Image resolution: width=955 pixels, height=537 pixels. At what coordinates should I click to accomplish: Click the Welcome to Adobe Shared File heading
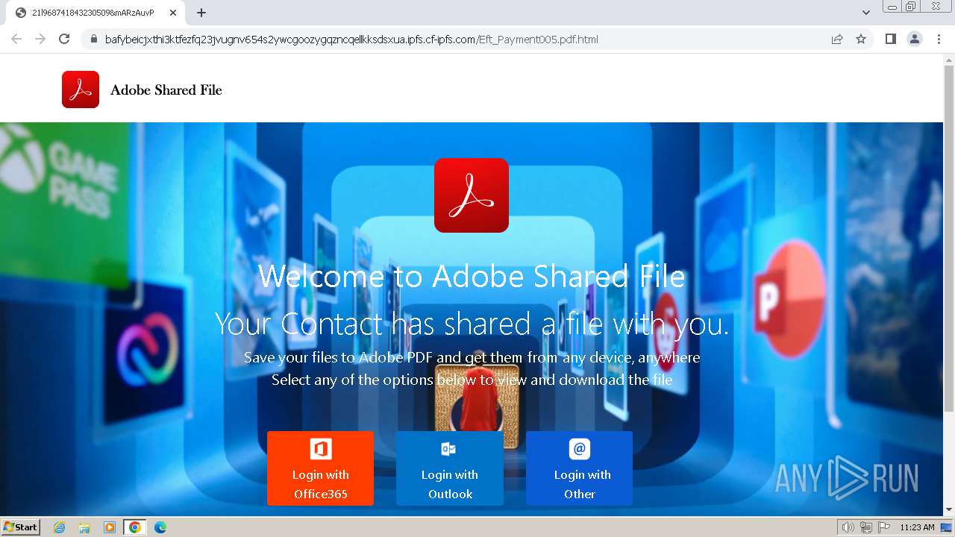coord(472,277)
